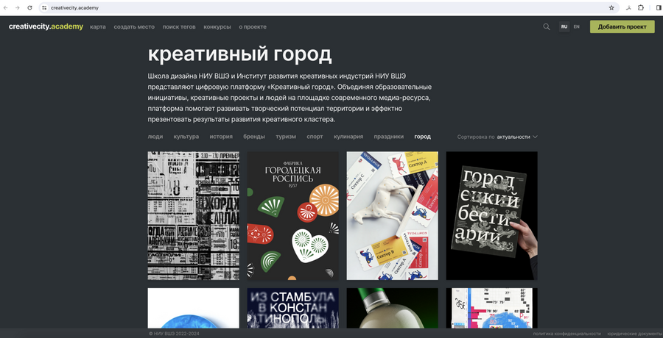
Task: Open the карта menu item
Action: 98,26
